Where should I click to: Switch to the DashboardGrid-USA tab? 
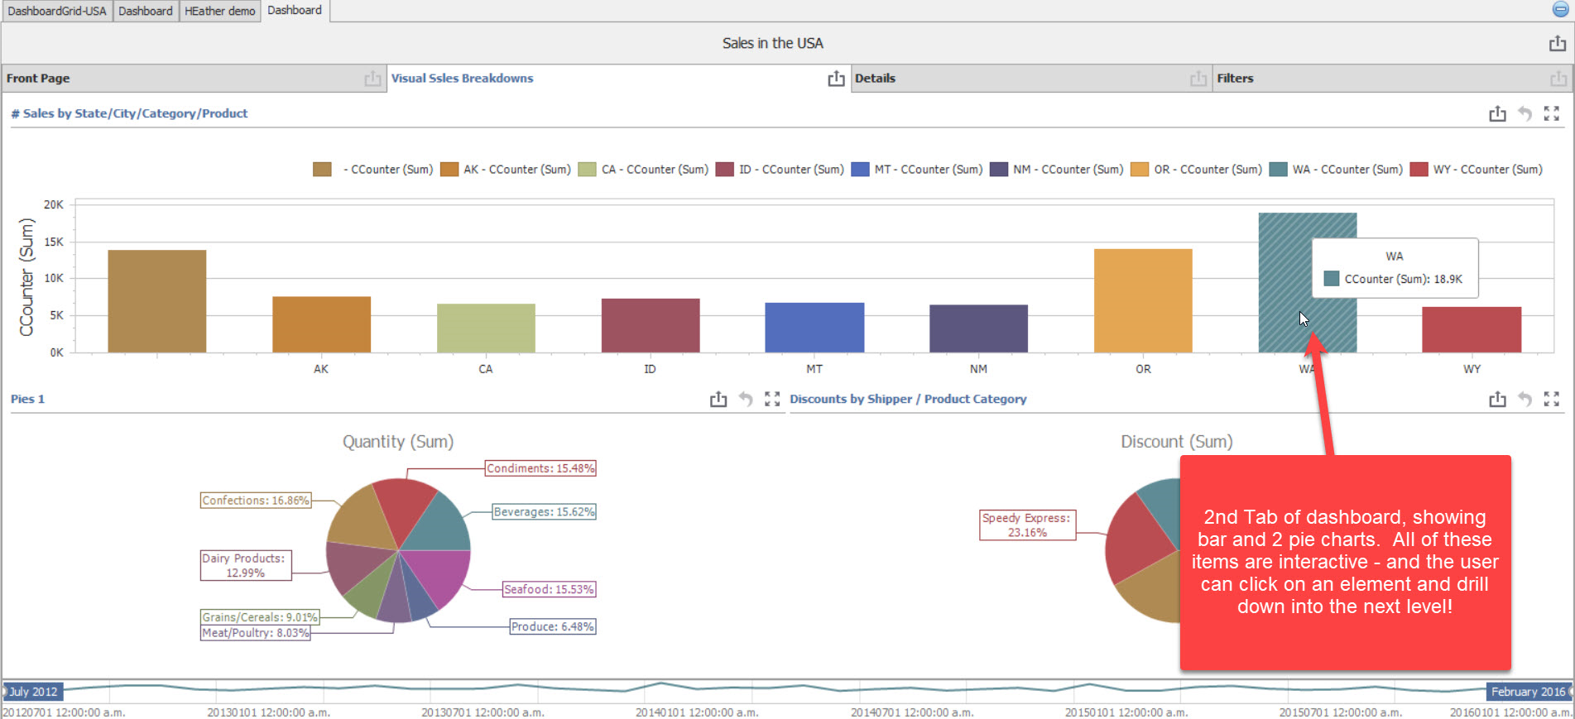[57, 11]
